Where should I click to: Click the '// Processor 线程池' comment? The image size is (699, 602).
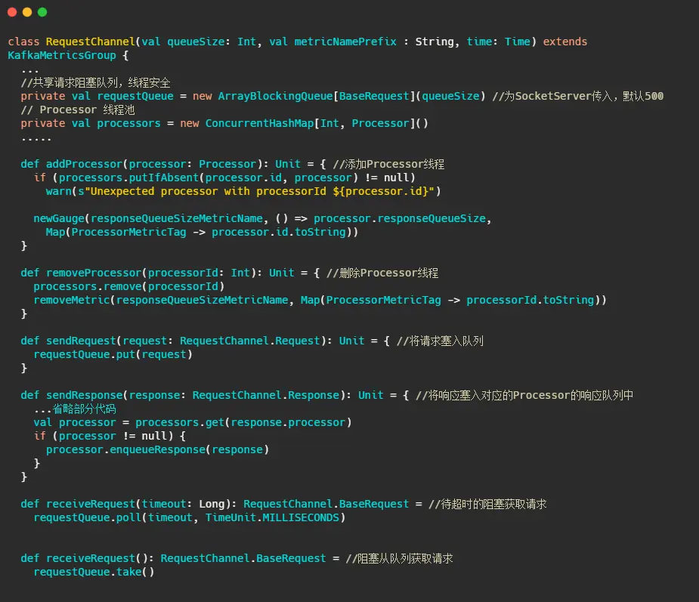point(78,110)
